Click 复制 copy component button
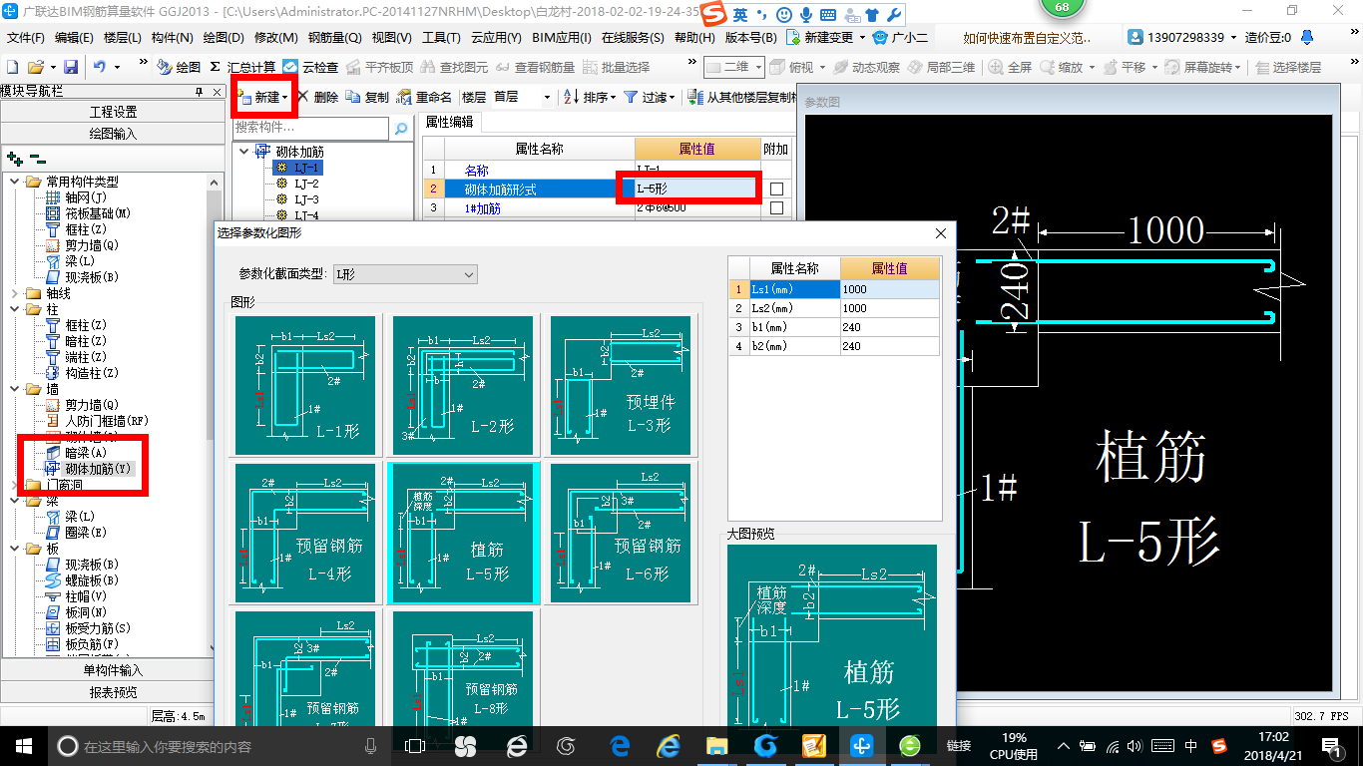The image size is (1363, 766). tap(368, 98)
